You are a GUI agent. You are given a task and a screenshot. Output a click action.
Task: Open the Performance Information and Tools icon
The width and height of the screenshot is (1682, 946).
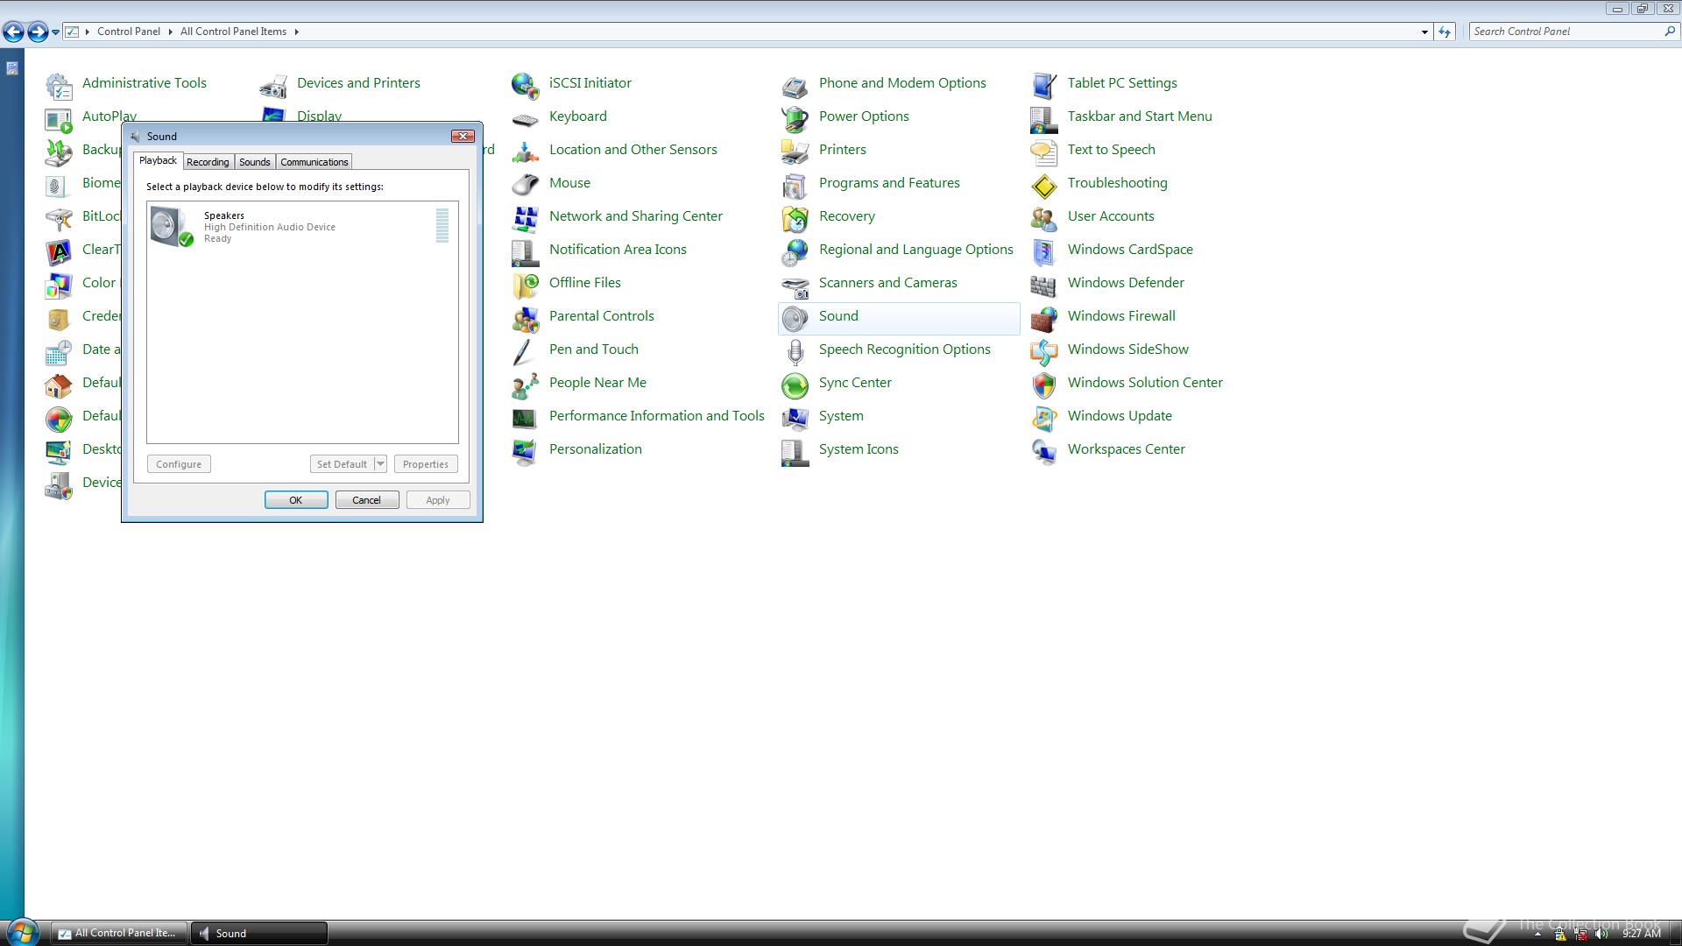click(x=526, y=419)
